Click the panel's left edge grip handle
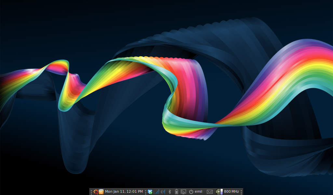Image resolution: width=333 pixels, height=195 pixels. (91, 192)
